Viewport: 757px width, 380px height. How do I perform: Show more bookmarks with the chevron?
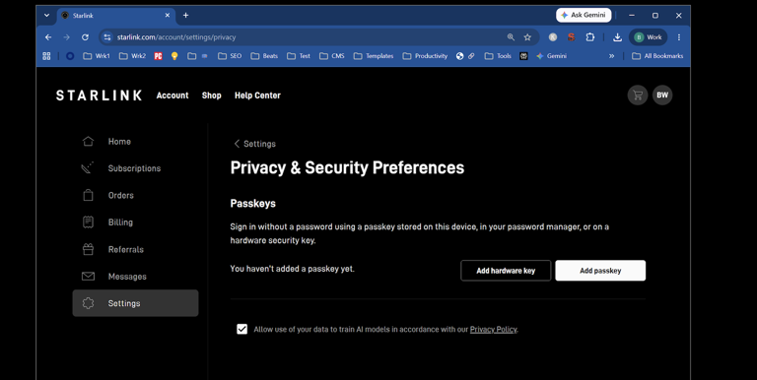[612, 56]
